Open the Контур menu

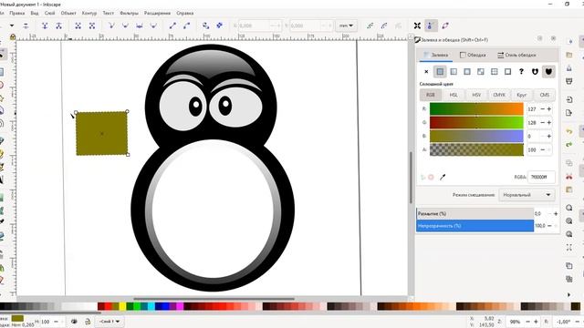click(x=89, y=13)
